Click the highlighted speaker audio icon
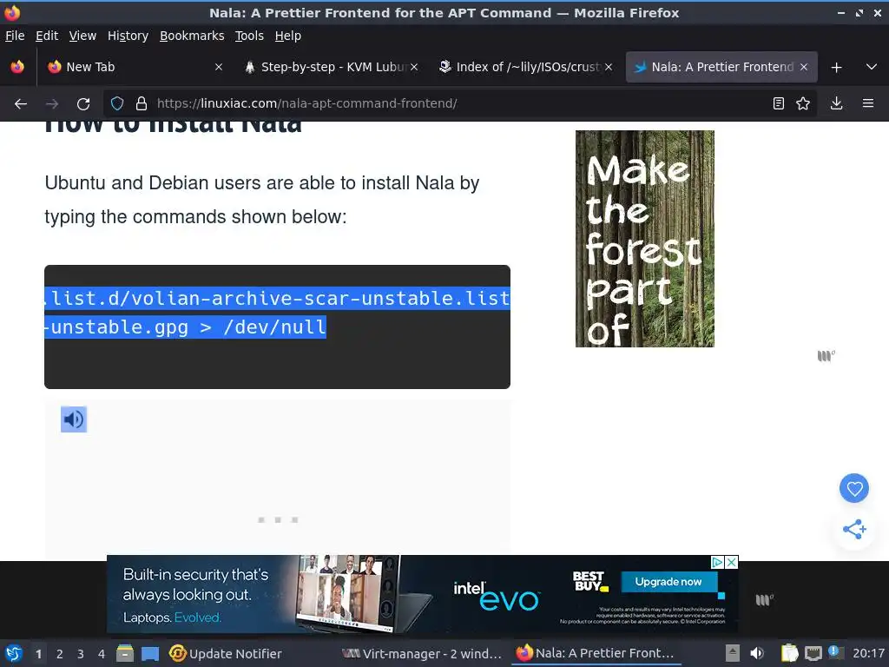The height and width of the screenshot is (667, 889). [74, 419]
